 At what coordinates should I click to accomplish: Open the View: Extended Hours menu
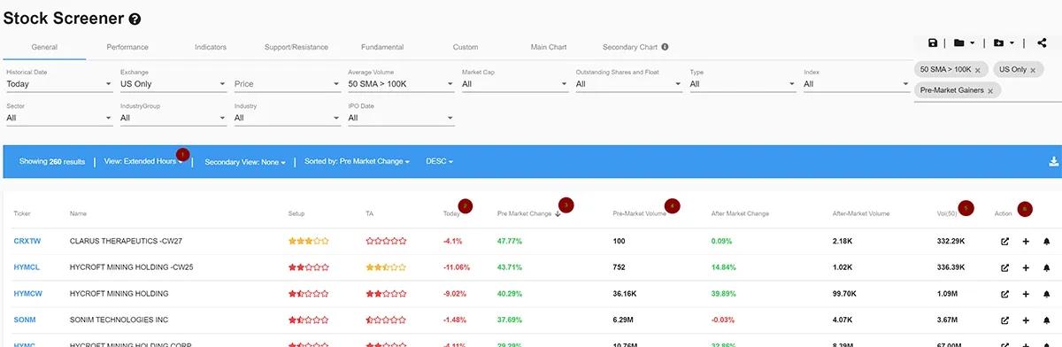(x=143, y=162)
